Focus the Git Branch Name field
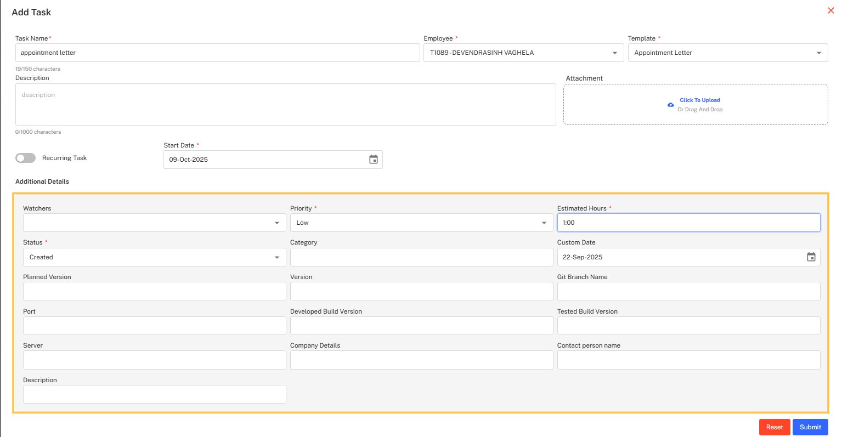Screen dimensions: 842x437 tap(688, 292)
